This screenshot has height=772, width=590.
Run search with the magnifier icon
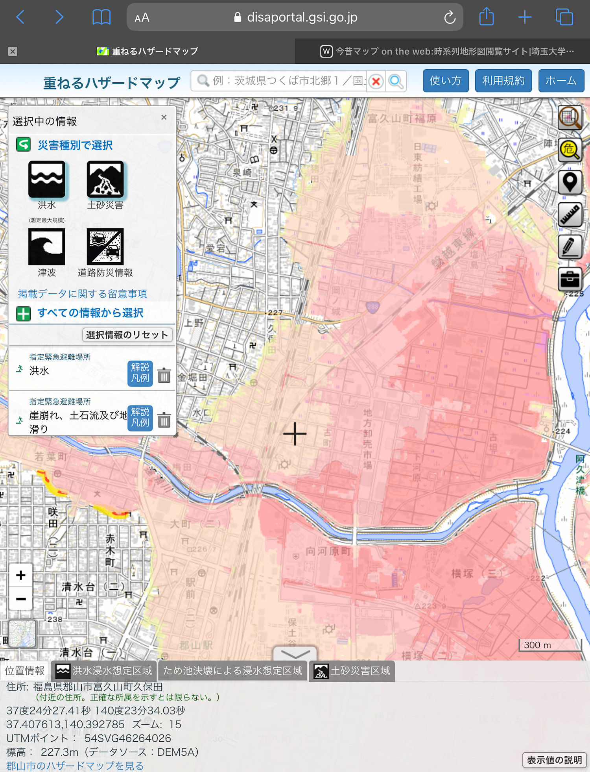396,81
